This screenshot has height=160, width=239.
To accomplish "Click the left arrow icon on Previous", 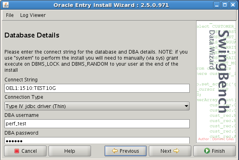I will point(115,151).
